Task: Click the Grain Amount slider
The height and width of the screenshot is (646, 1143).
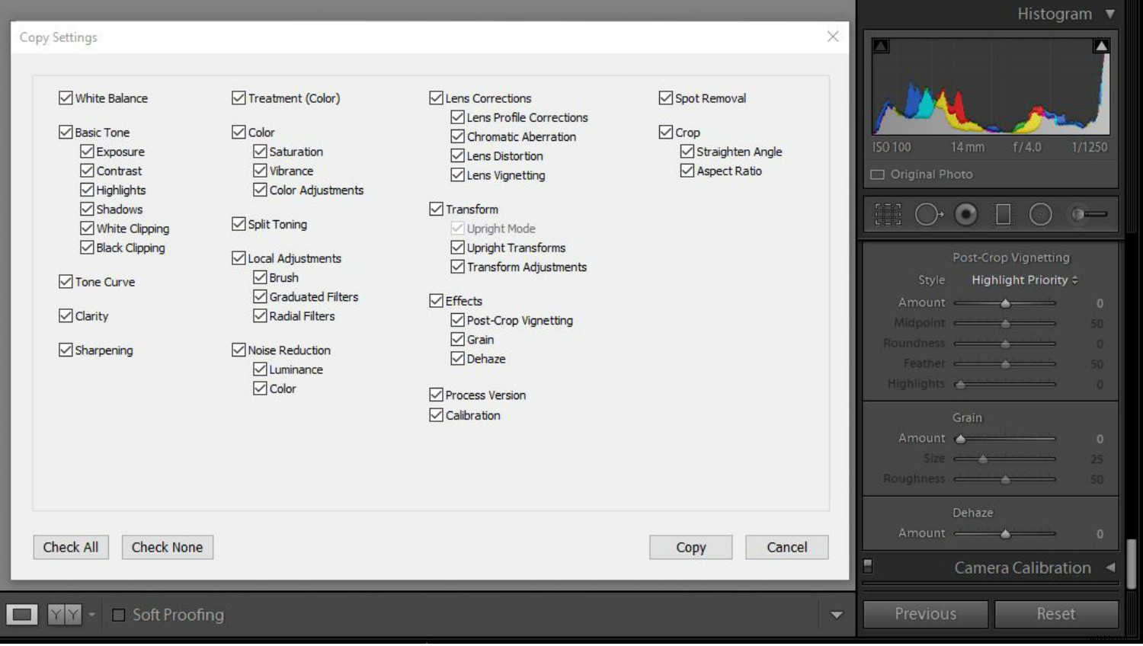Action: point(1004,438)
